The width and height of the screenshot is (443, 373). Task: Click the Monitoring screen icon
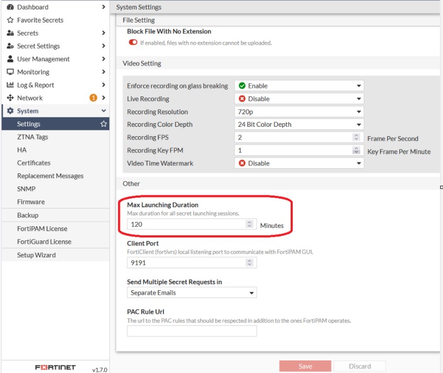(x=10, y=72)
